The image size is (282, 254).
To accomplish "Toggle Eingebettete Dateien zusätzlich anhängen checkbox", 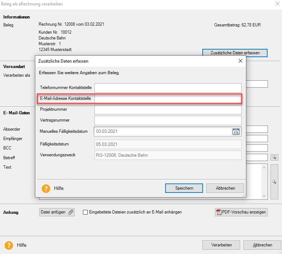I will tap(85, 212).
